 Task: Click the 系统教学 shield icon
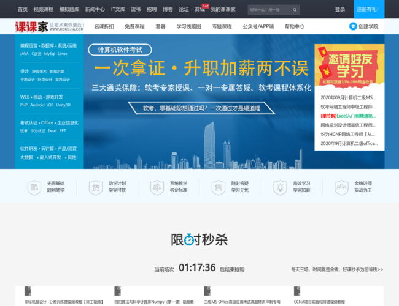coord(157,187)
